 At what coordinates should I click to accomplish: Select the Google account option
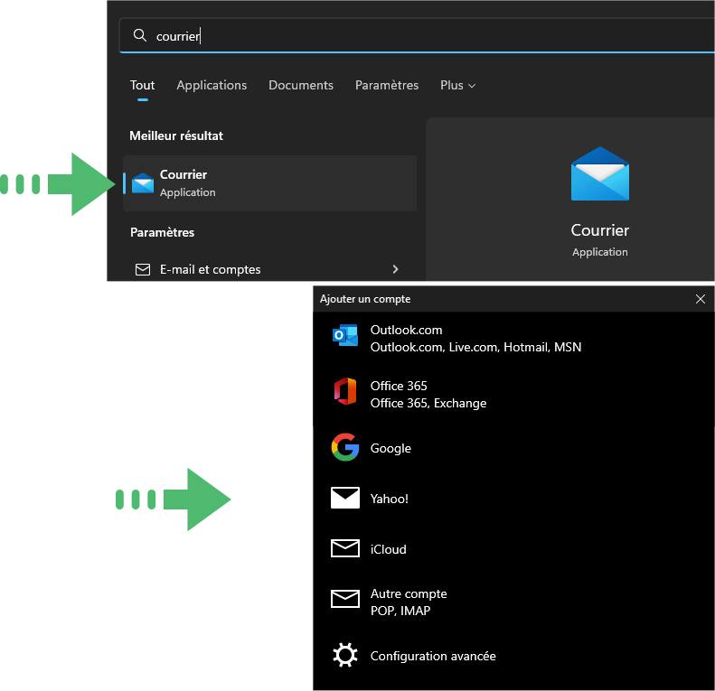[x=513, y=448]
